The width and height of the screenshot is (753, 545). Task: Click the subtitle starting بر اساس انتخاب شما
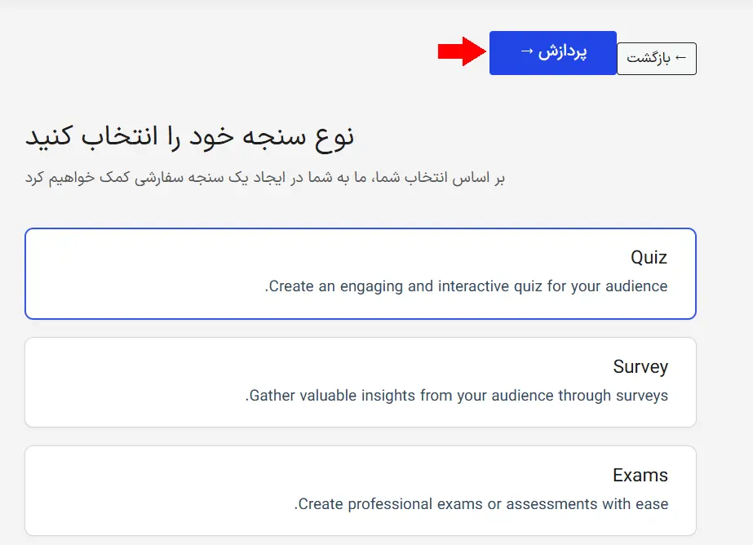click(265, 178)
